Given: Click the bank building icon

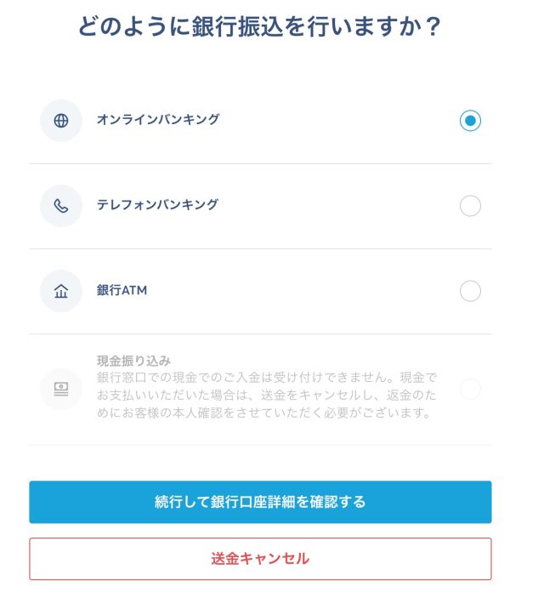Looking at the screenshot, I should 61,291.
